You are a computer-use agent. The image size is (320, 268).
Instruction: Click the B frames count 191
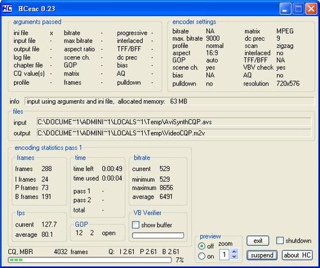pos(46,197)
